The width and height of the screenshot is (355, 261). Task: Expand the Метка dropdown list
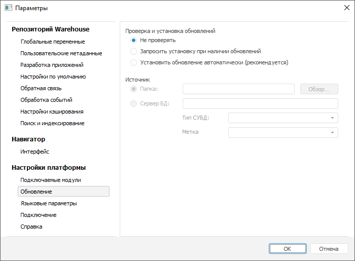tap(283, 132)
